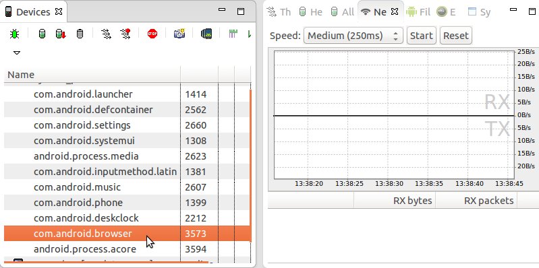
Task: Open the Emulator Control tab
Action: pyautogui.click(x=446, y=12)
